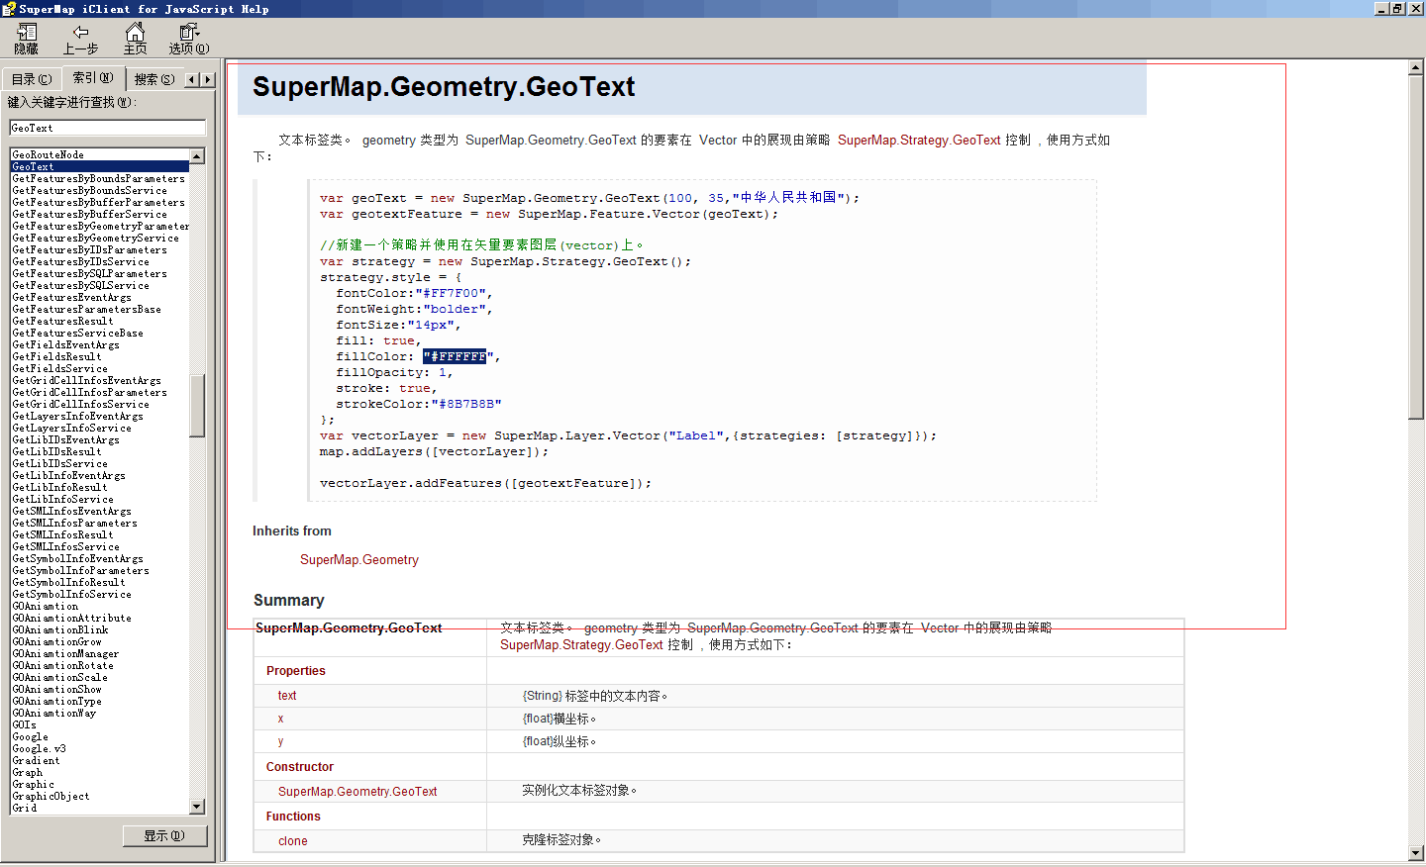
Task: Select GetGridCellInfosService in the index
Action: 80,404
